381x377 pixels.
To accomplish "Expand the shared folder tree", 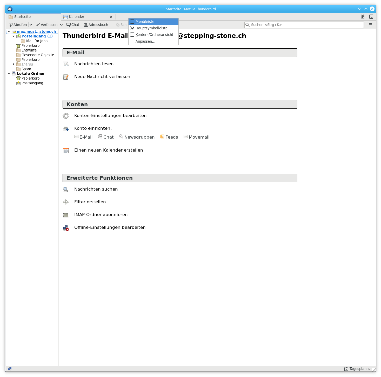I will pyautogui.click(x=14, y=64).
